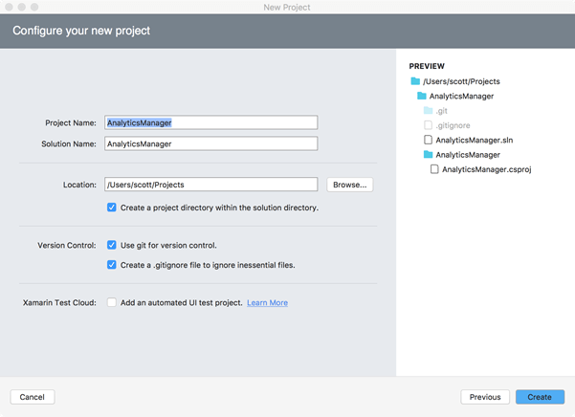Disable use git for version control
Viewport: 575px width, 417px height.
coord(112,245)
